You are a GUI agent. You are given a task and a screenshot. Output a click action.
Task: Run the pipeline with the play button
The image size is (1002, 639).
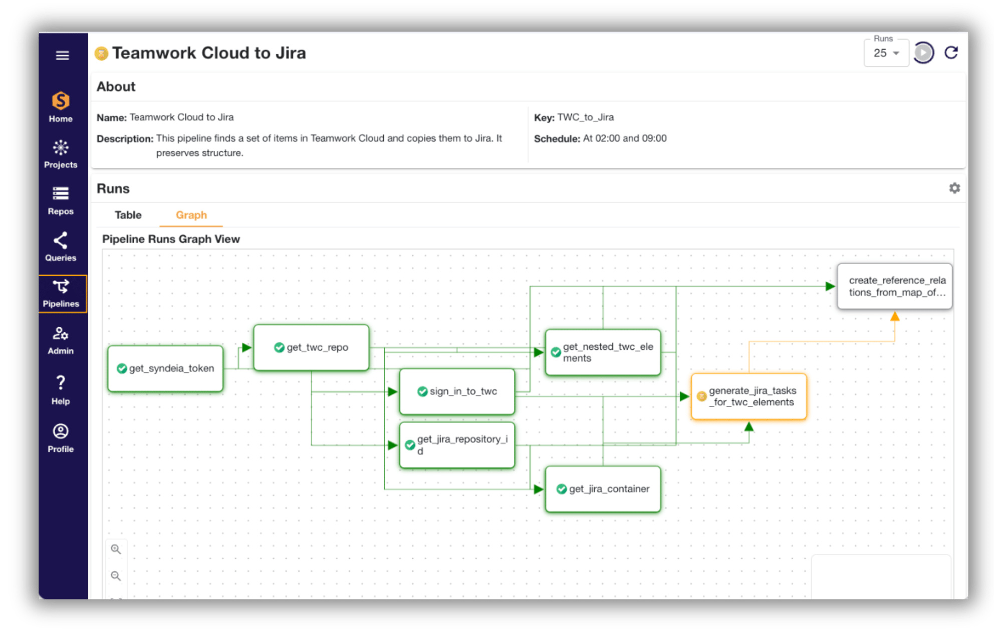tap(923, 52)
